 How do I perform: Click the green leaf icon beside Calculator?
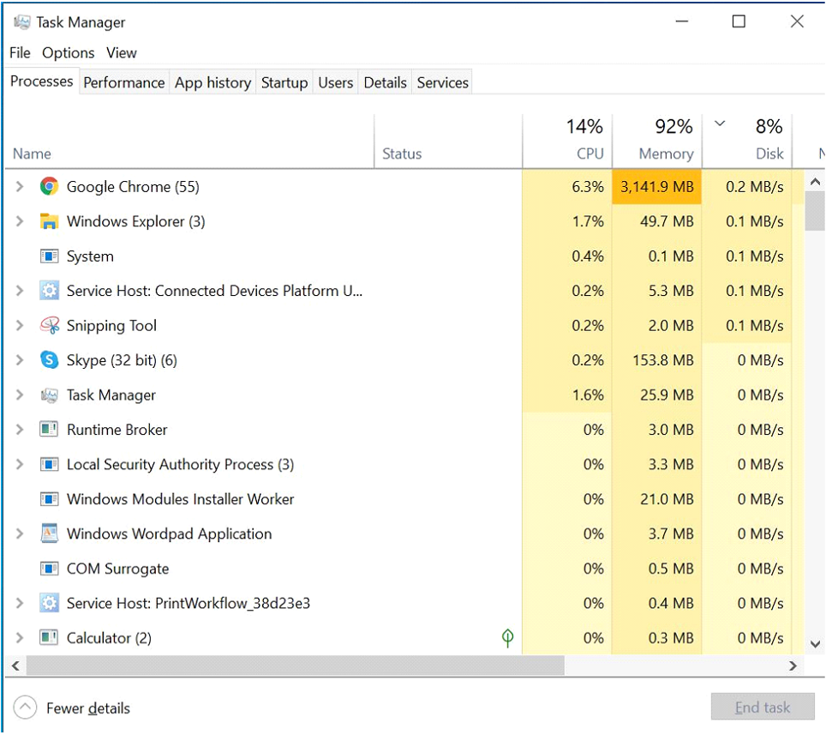point(507,638)
